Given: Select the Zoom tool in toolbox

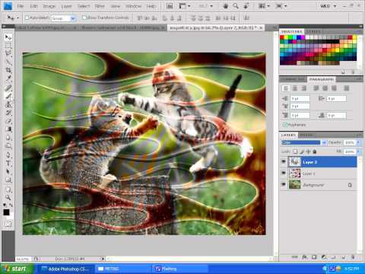Looking at the screenshot, I should tap(8, 197).
